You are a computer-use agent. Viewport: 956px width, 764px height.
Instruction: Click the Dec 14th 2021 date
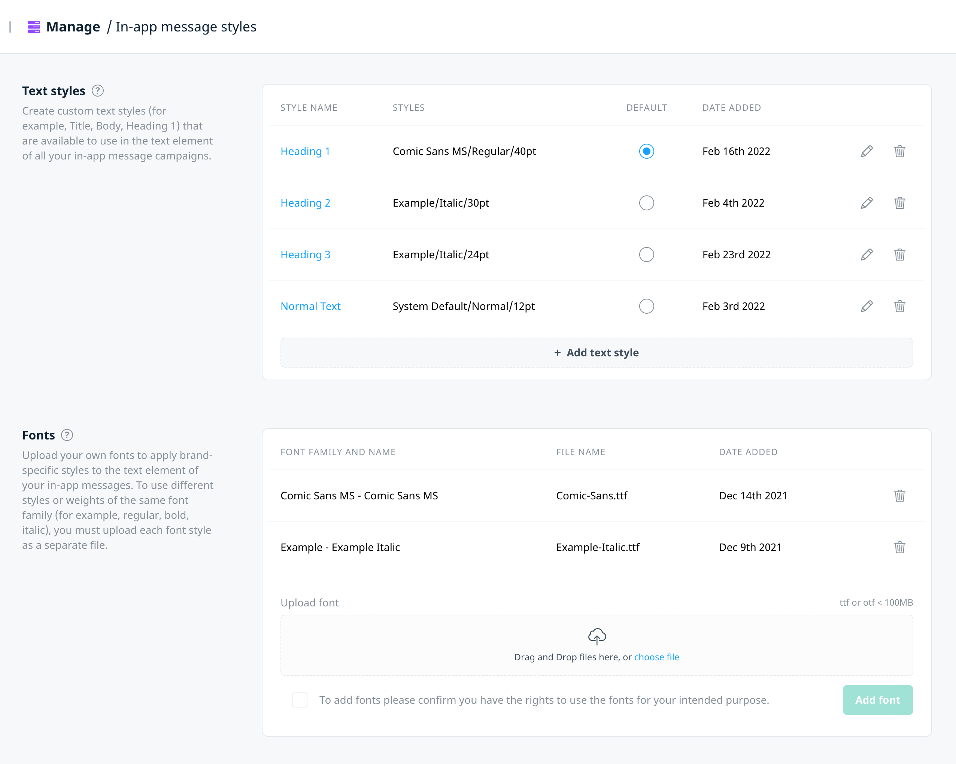[x=753, y=496]
